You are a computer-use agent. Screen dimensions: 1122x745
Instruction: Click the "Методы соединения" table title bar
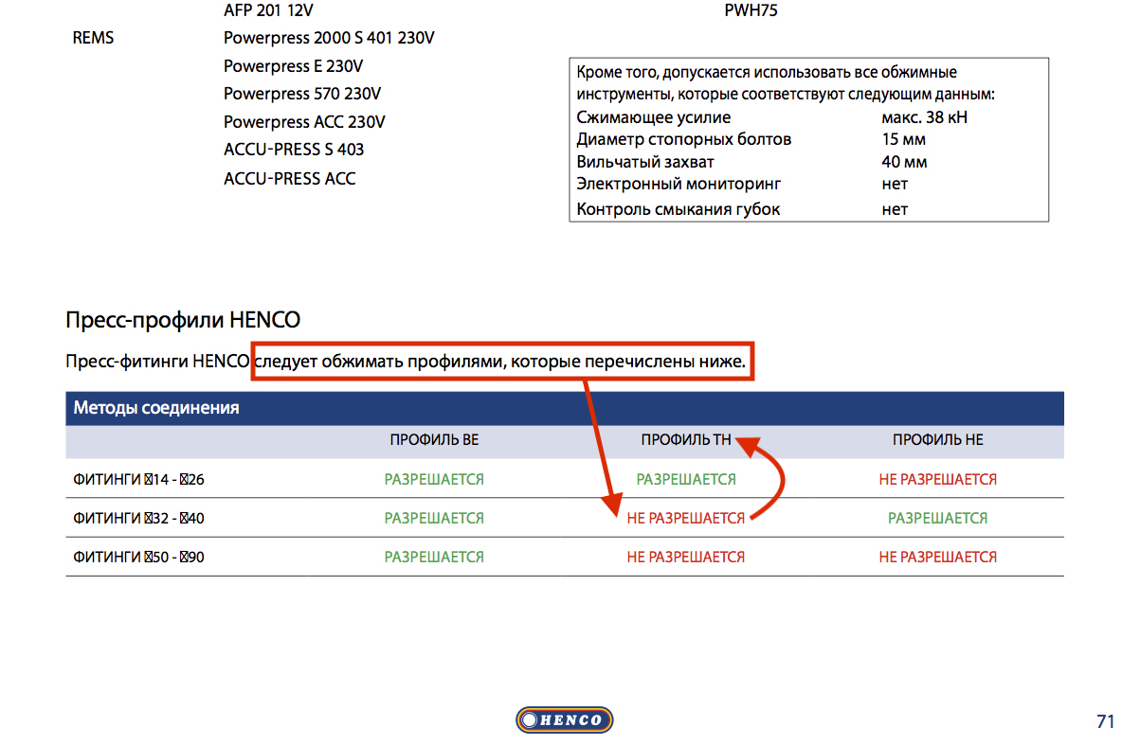point(156,409)
